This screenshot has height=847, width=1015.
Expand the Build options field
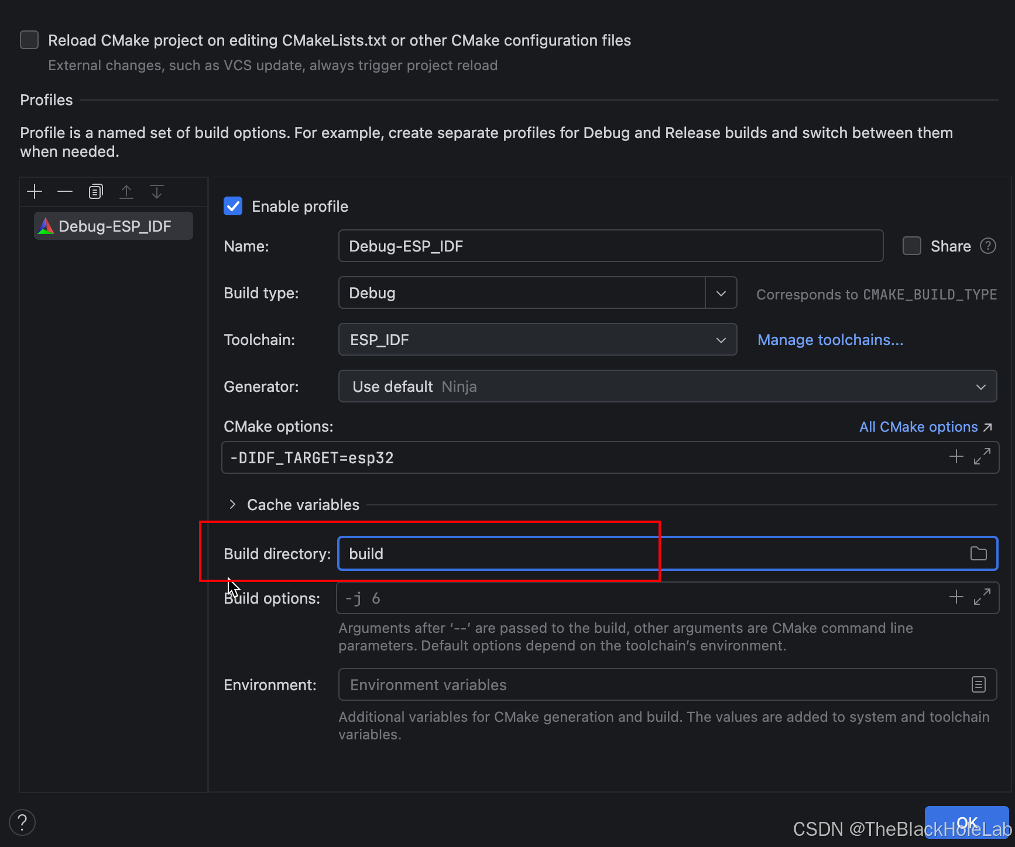[982, 597]
